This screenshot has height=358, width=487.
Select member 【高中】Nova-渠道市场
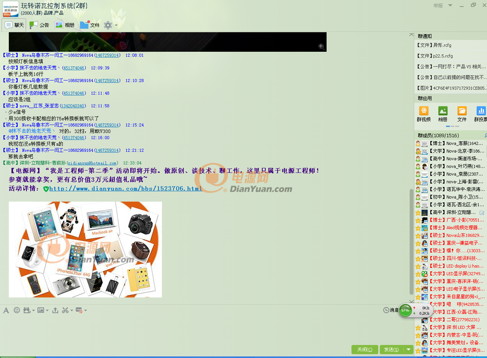coord(451,159)
